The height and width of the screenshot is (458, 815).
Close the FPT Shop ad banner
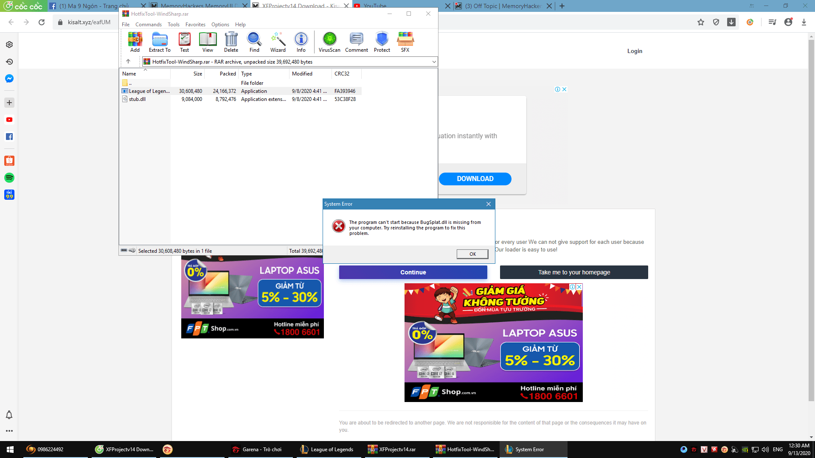coord(579,287)
